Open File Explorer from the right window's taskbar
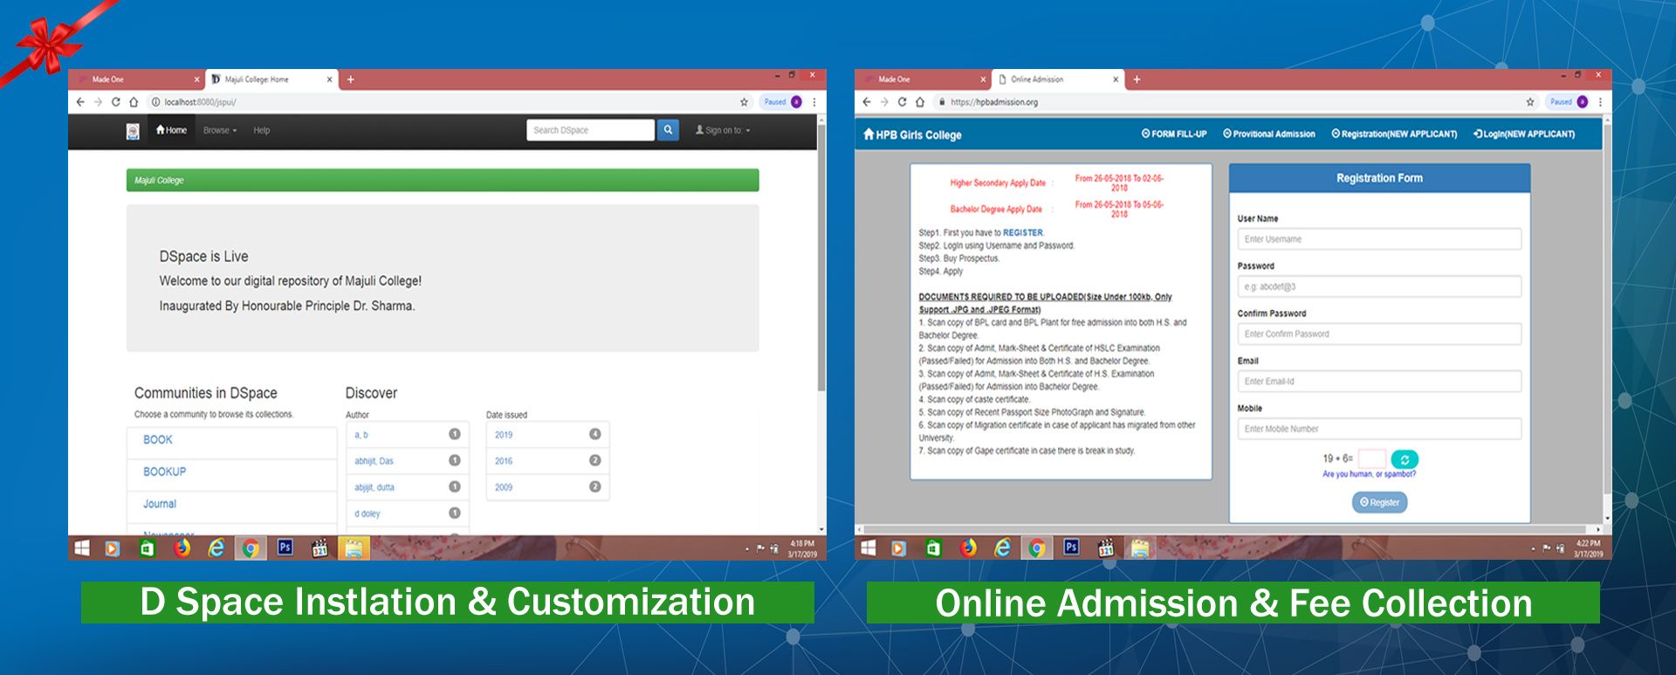The image size is (1676, 675). (x=1140, y=548)
